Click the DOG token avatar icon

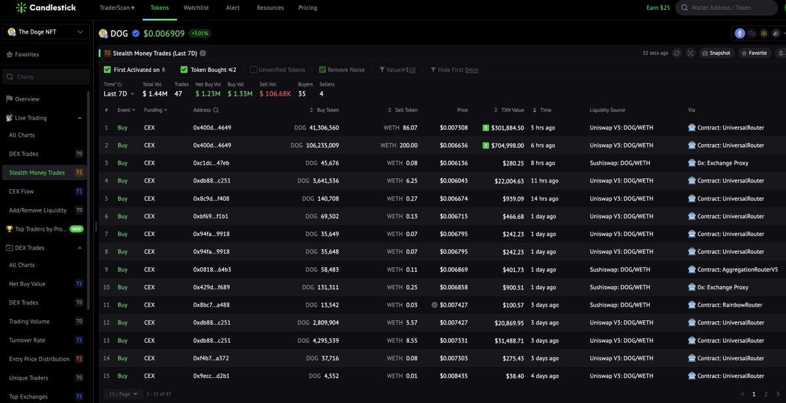(103, 33)
